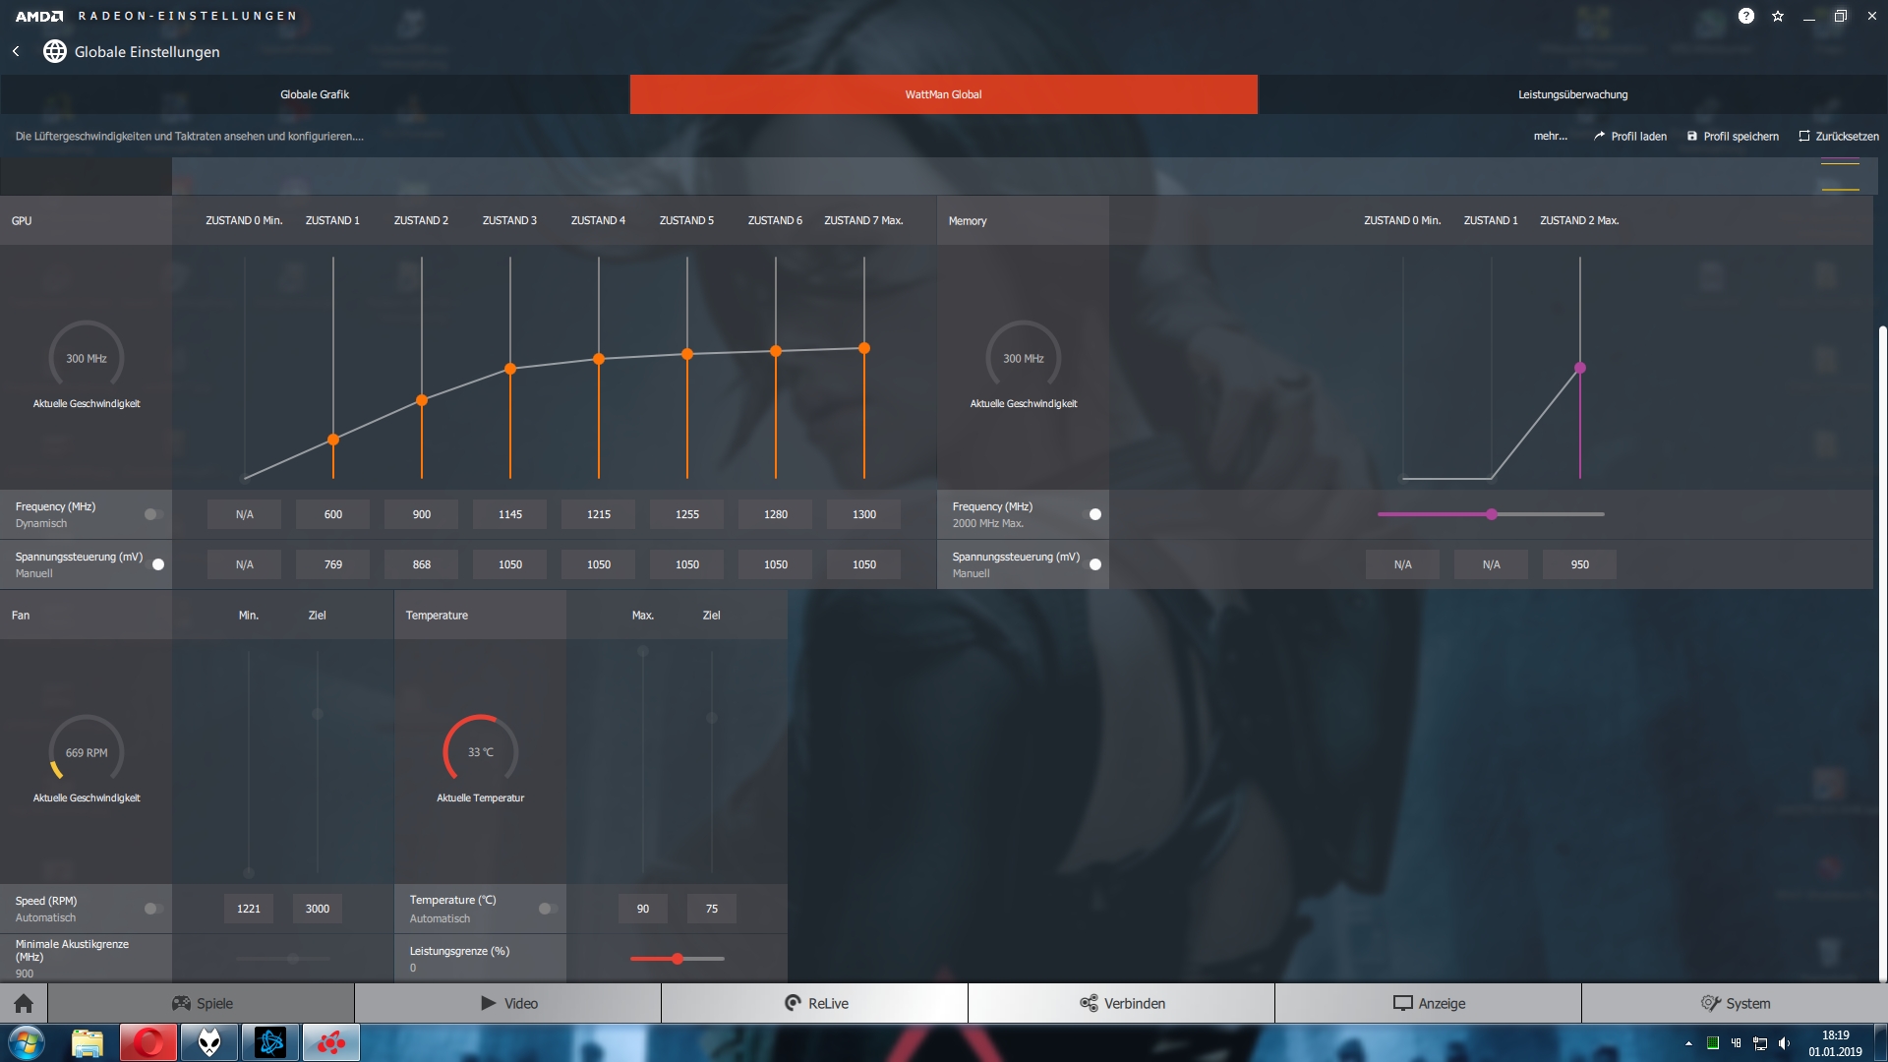Click Zurücksetzen reset button
1888x1062 pixels.
1838,137
